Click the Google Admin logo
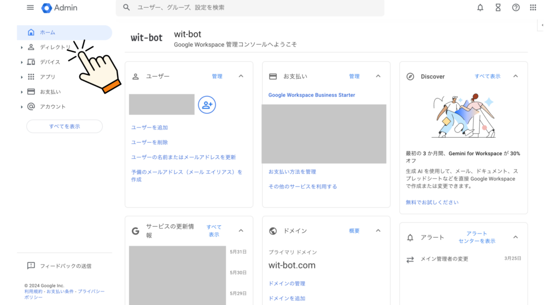The width and height of the screenshot is (560, 305). pos(59,8)
